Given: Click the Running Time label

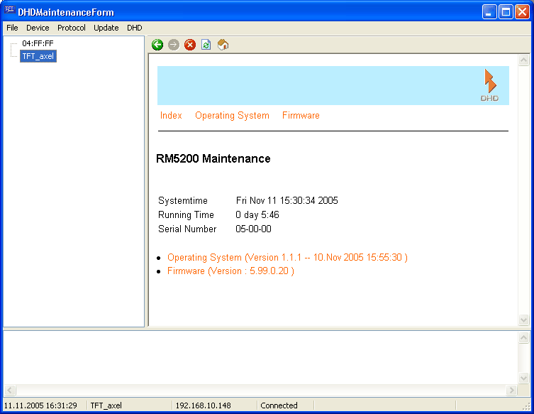Looking at the screenshot, I should point(186,215).
